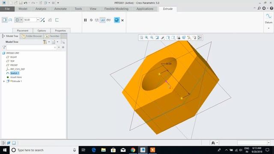Click the Datum button in the ribbon
The image size is (274, 154).
click(x=268, y=19)
